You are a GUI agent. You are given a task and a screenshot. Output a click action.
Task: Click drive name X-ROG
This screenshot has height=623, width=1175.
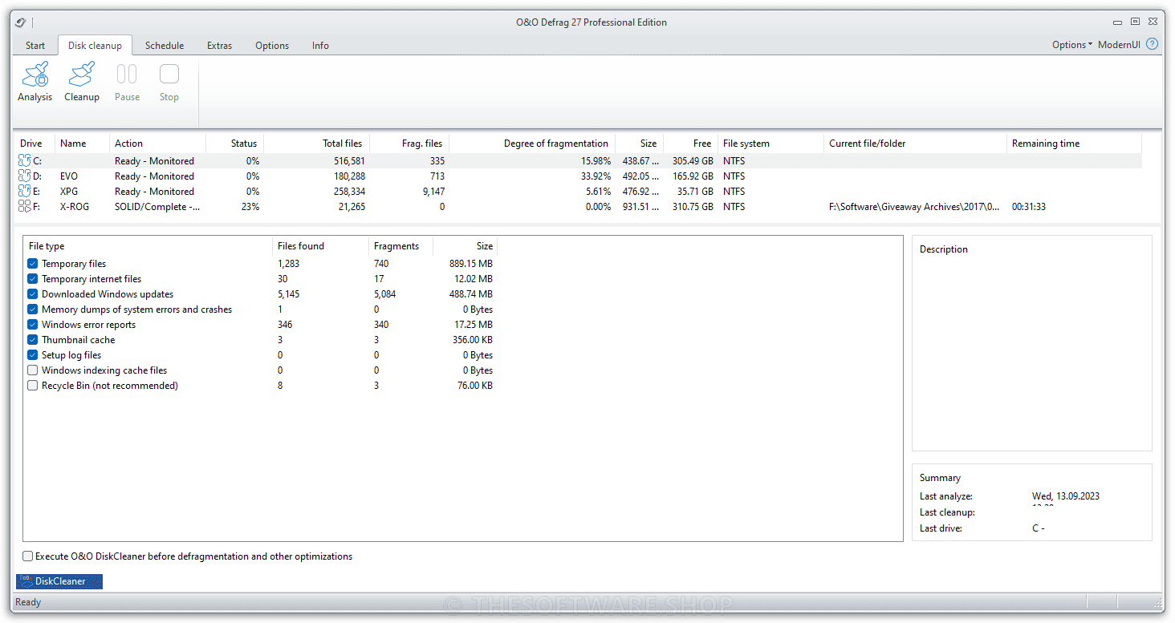[x=75, y=207]
